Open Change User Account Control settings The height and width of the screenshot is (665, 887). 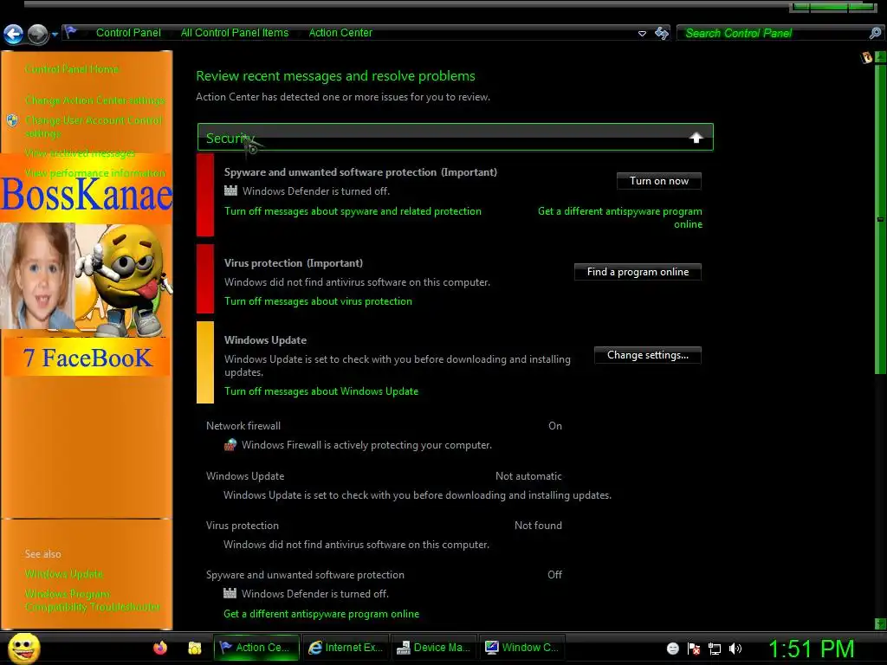point(94,126)
